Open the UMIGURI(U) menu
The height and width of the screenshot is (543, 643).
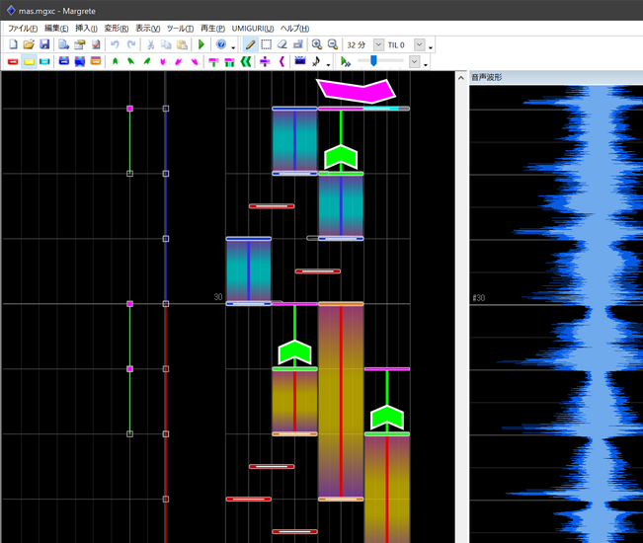pyautogui.click(x=253, y=29)
